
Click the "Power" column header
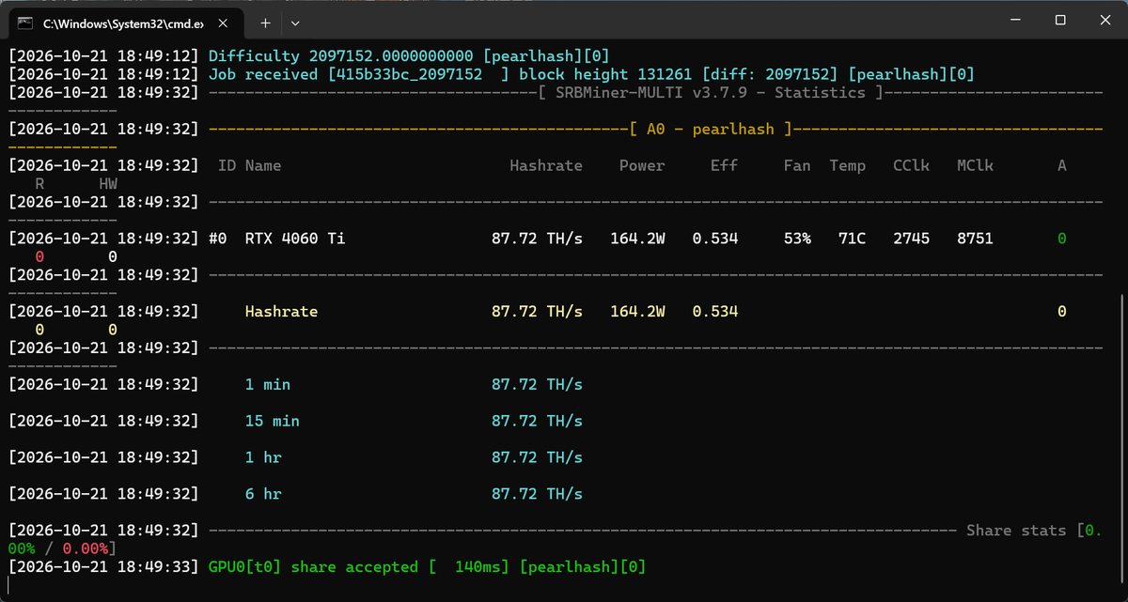pos(642,165)
